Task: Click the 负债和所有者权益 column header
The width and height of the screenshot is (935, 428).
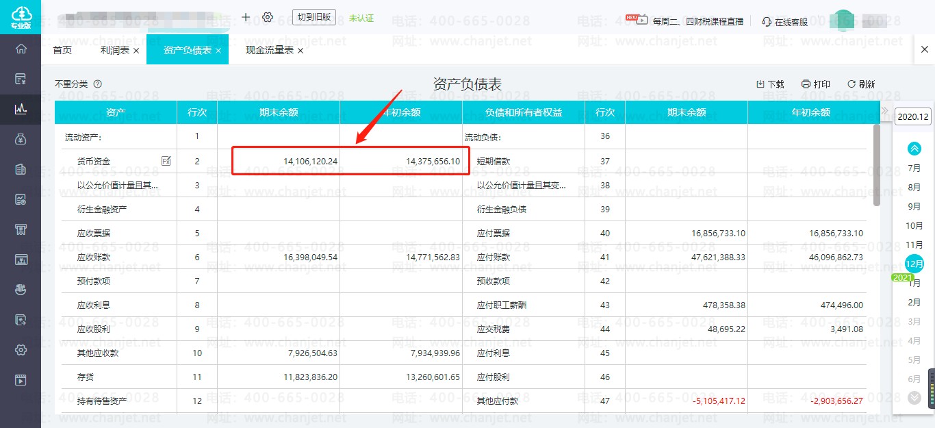Action: click(x=524, y=112)
